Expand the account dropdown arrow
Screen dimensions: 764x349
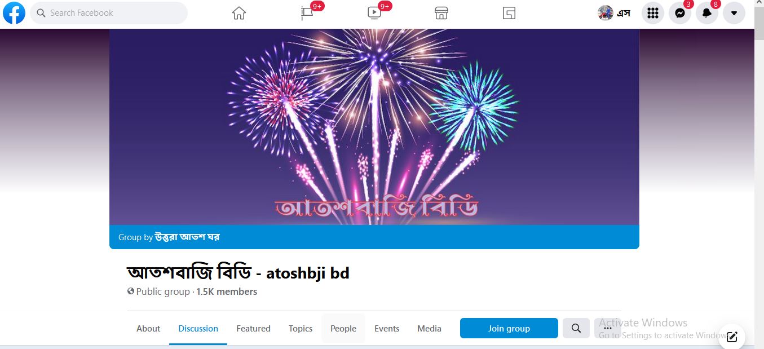click(734, 13)
